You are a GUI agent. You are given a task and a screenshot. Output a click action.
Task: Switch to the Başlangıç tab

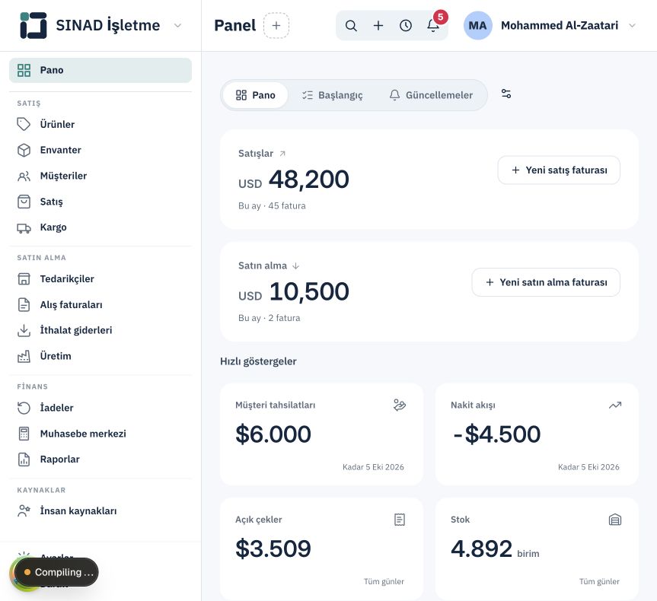(x=332, y=95)
